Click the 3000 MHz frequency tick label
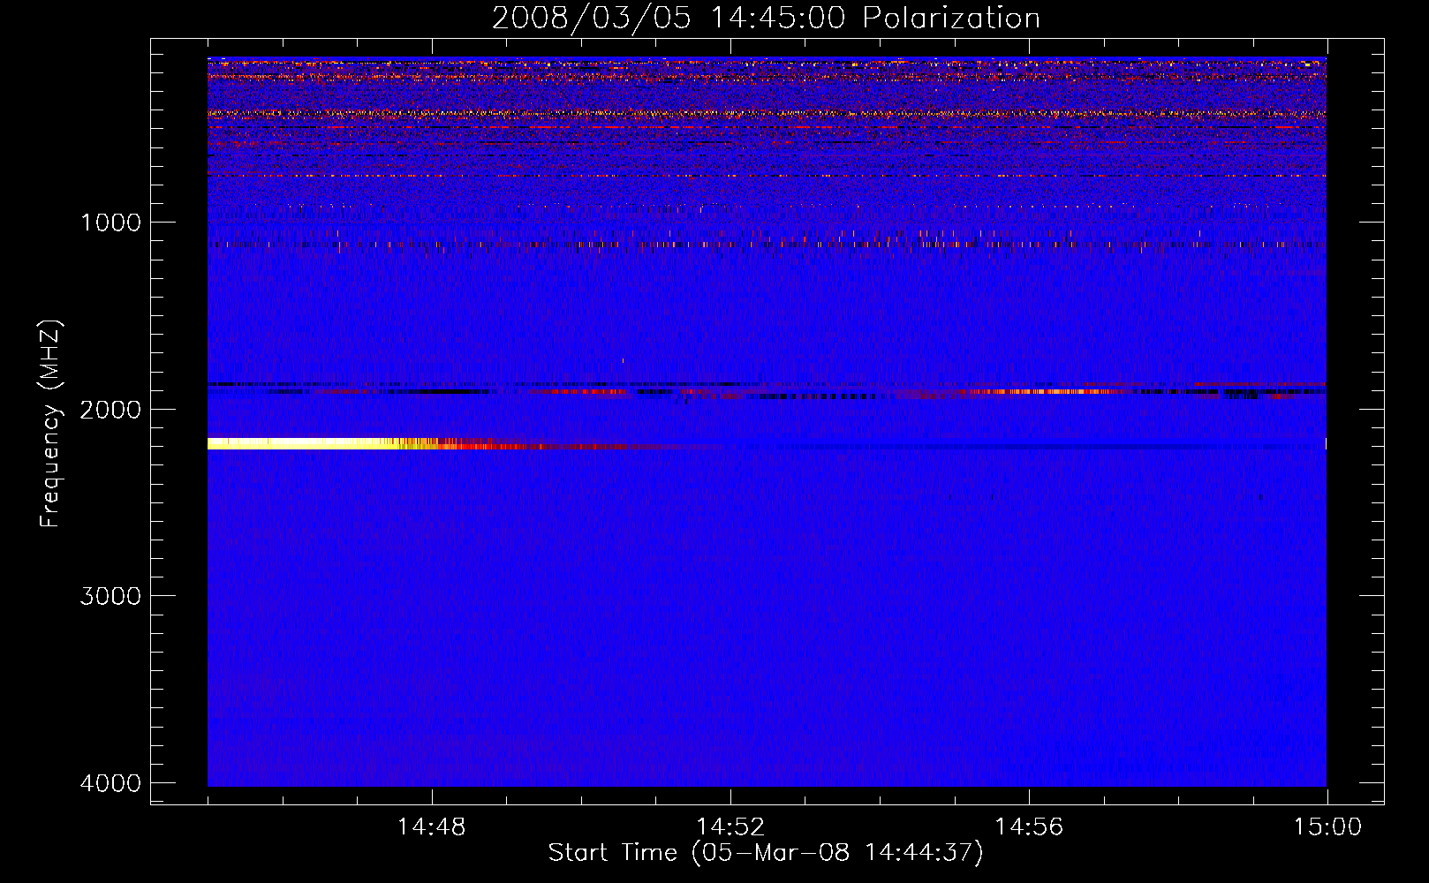This screenshot has width=1429, height=883. (110, 596)
